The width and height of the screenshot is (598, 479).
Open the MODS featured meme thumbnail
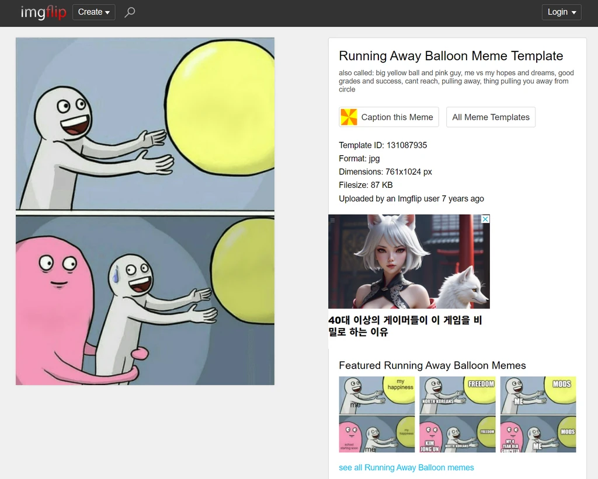(x=538, y=414)
